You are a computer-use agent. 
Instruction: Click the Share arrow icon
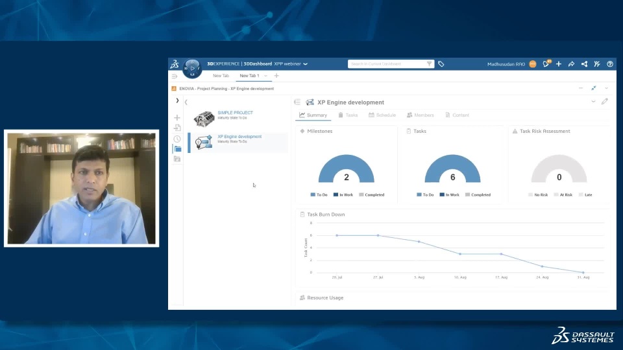(571, 64)
